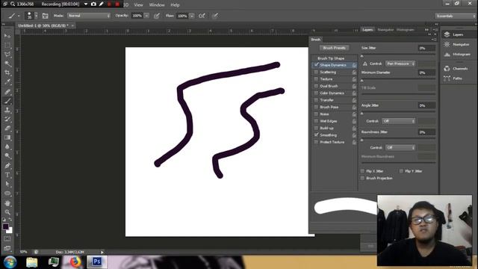
Task: Select the Lasso tool
Action: click(7, 55)
